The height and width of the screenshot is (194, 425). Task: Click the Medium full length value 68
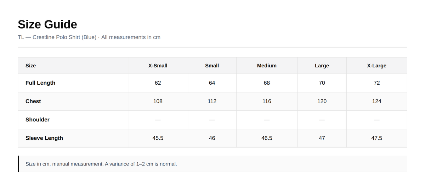(x=267, y=83)
